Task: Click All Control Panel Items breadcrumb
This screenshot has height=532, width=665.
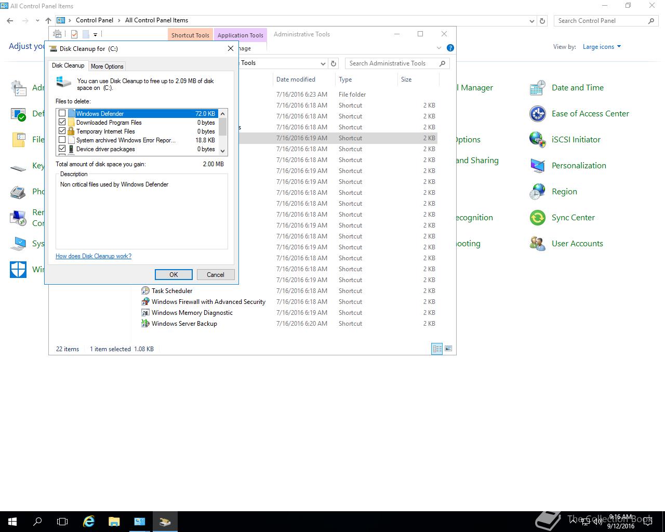Action: pos(156,20)
